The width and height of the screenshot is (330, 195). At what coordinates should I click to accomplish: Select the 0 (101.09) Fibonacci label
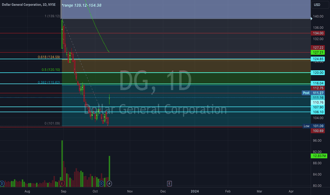[x=52, y=123]
